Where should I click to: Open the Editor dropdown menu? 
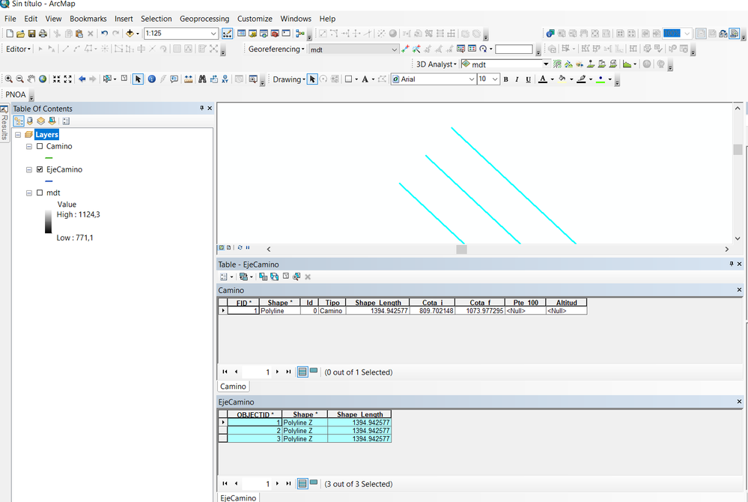point(18,49)
